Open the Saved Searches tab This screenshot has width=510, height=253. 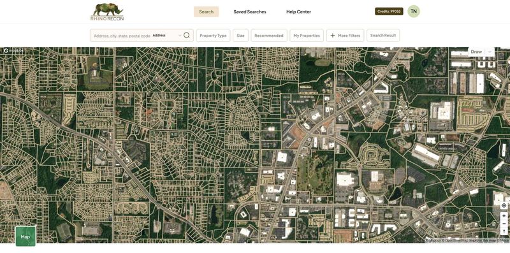pyautogui.click(x=250, y=11)
